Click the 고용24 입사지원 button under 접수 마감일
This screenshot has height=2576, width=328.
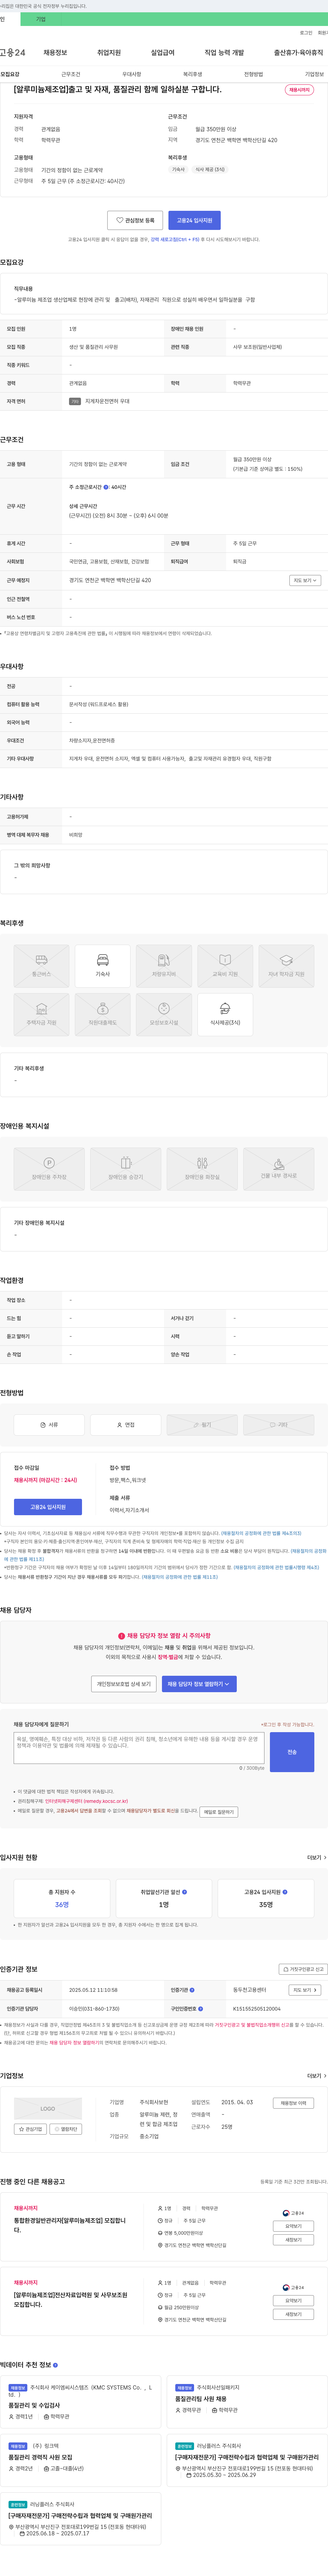click(48, 1507)
